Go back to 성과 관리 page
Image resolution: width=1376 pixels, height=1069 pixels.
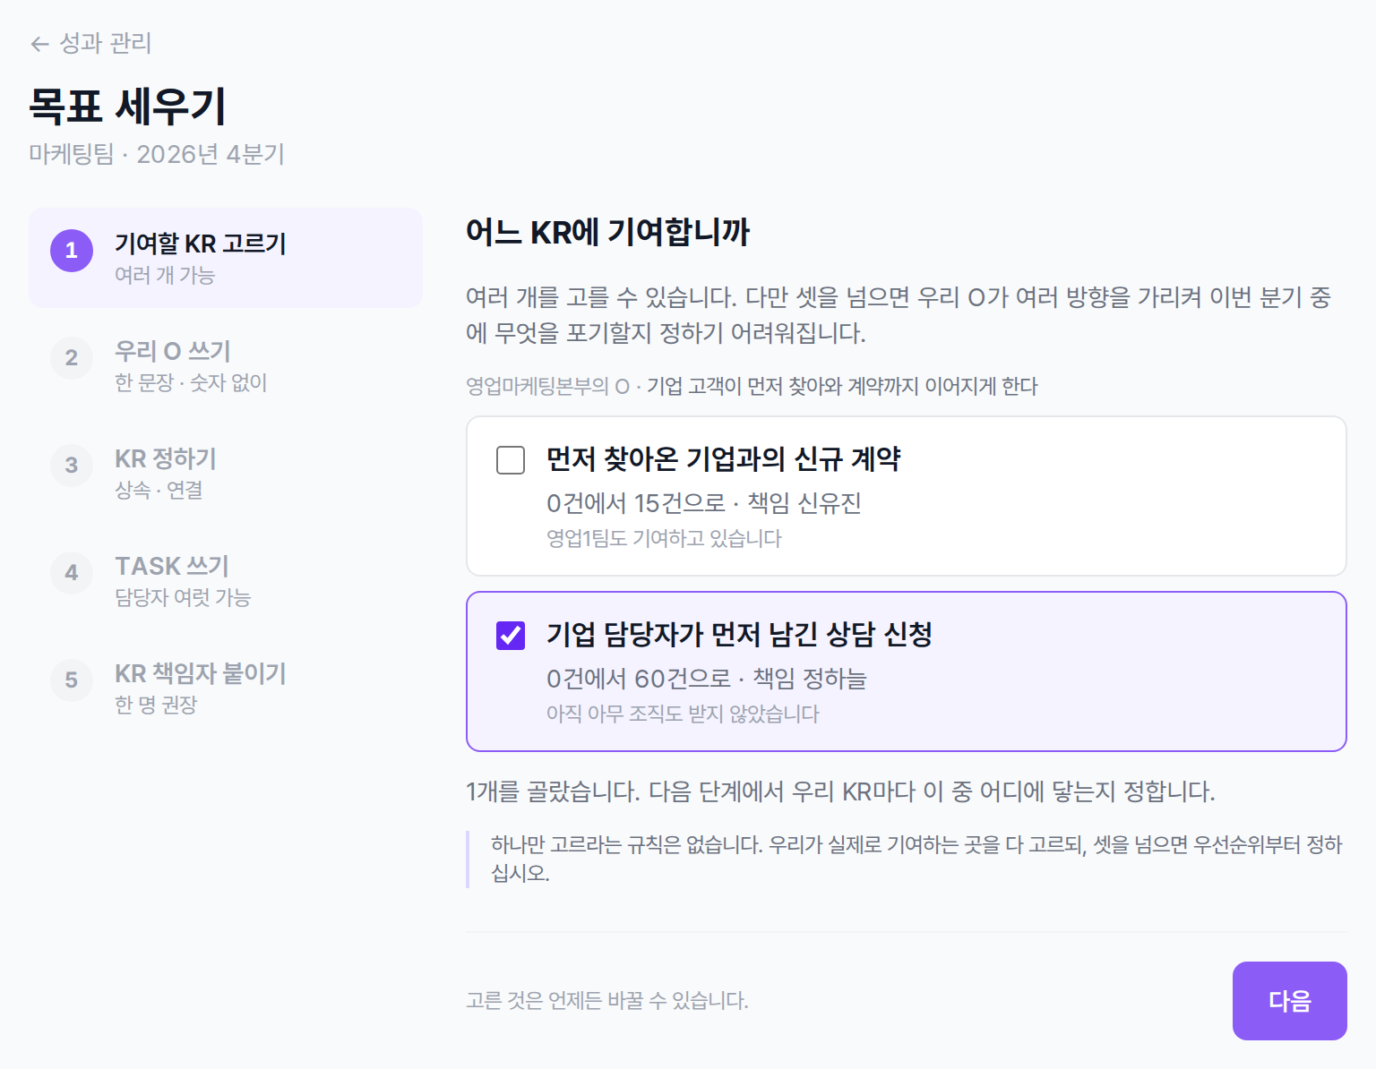(90, 43)
